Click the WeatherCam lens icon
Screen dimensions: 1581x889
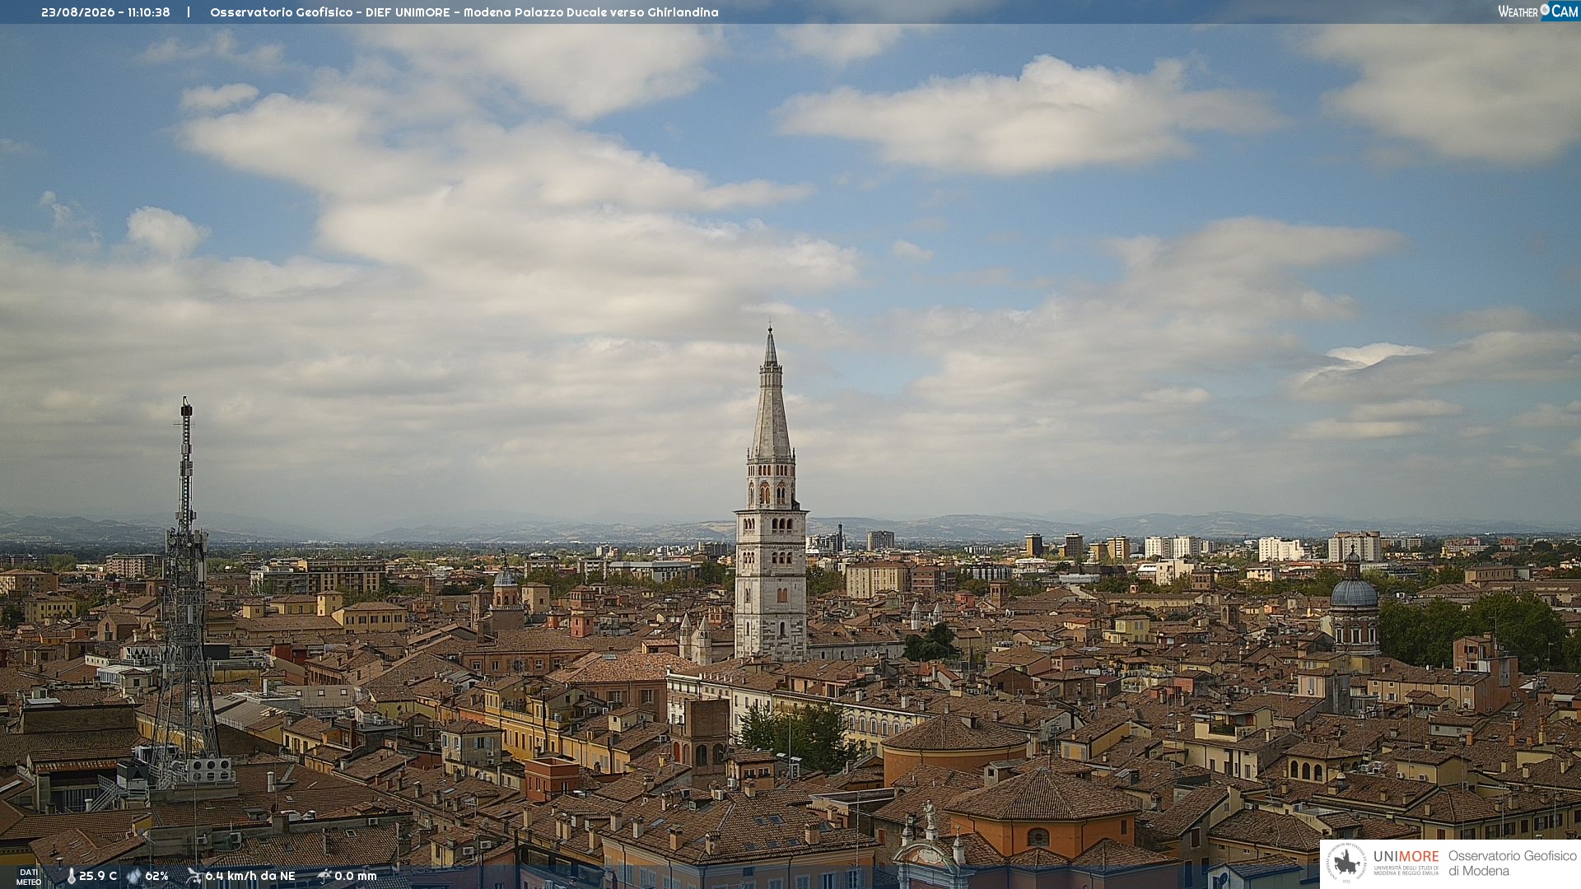pyautogui.click(x=1545, y=10)
